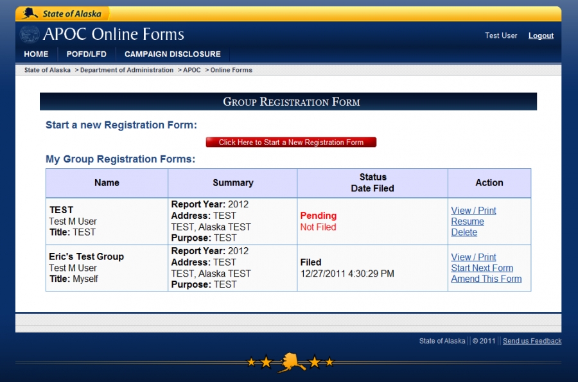Open the Send us Feedback link
The image size is (578, 382).
click(532, 341)
